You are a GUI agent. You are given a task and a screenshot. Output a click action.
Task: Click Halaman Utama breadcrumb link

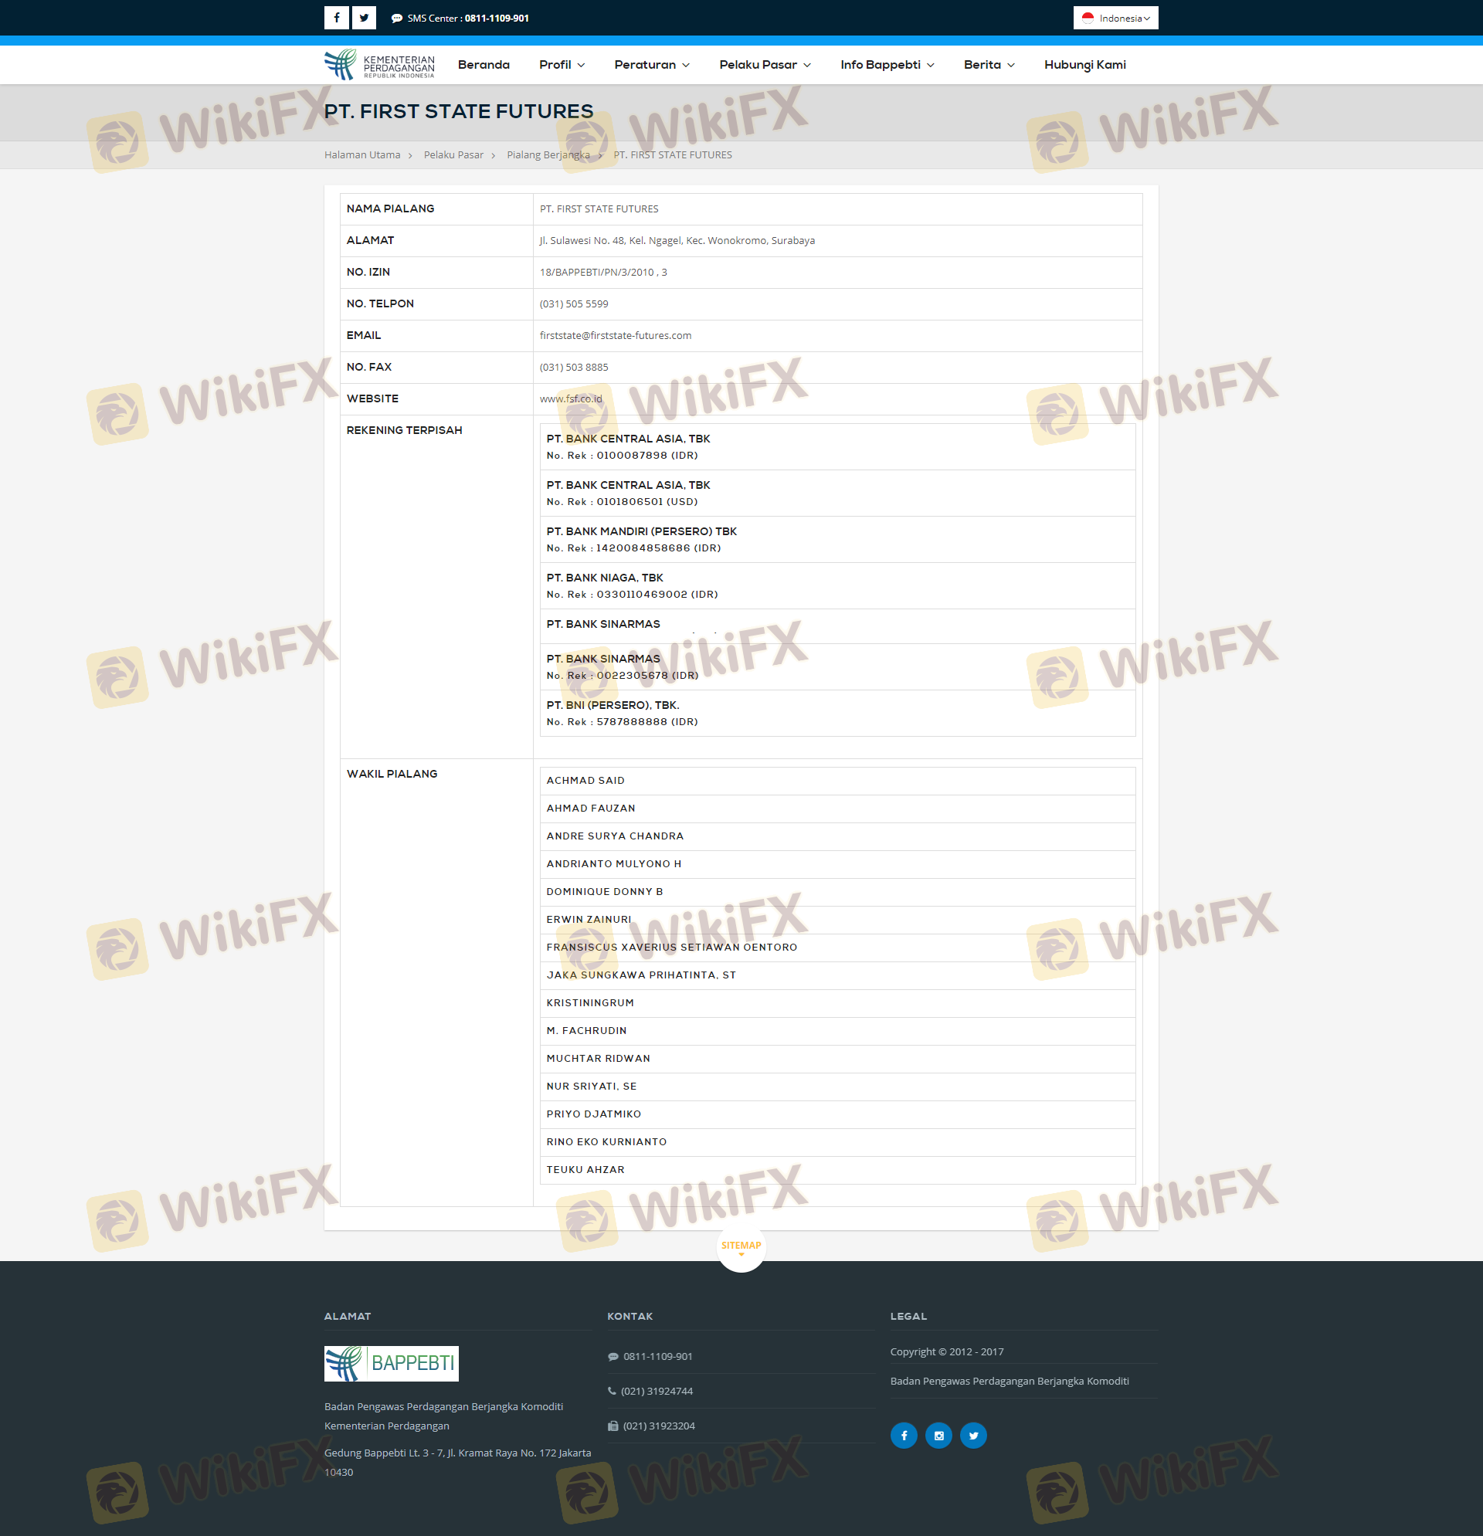[362, 154]
